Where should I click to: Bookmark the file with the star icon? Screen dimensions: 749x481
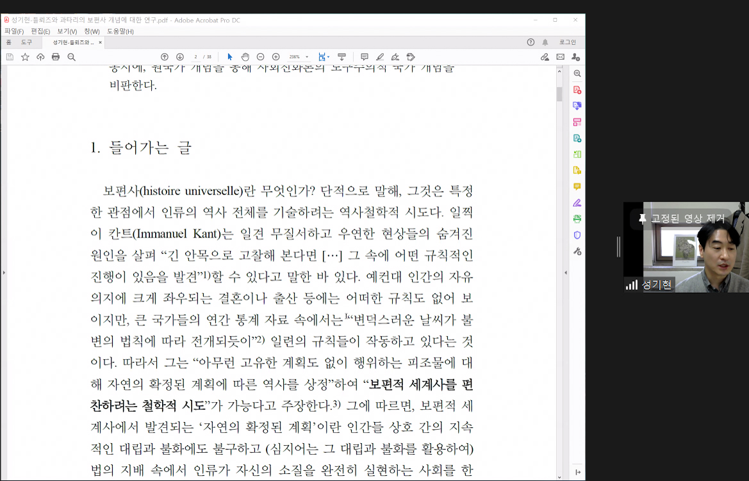(25, 57)
